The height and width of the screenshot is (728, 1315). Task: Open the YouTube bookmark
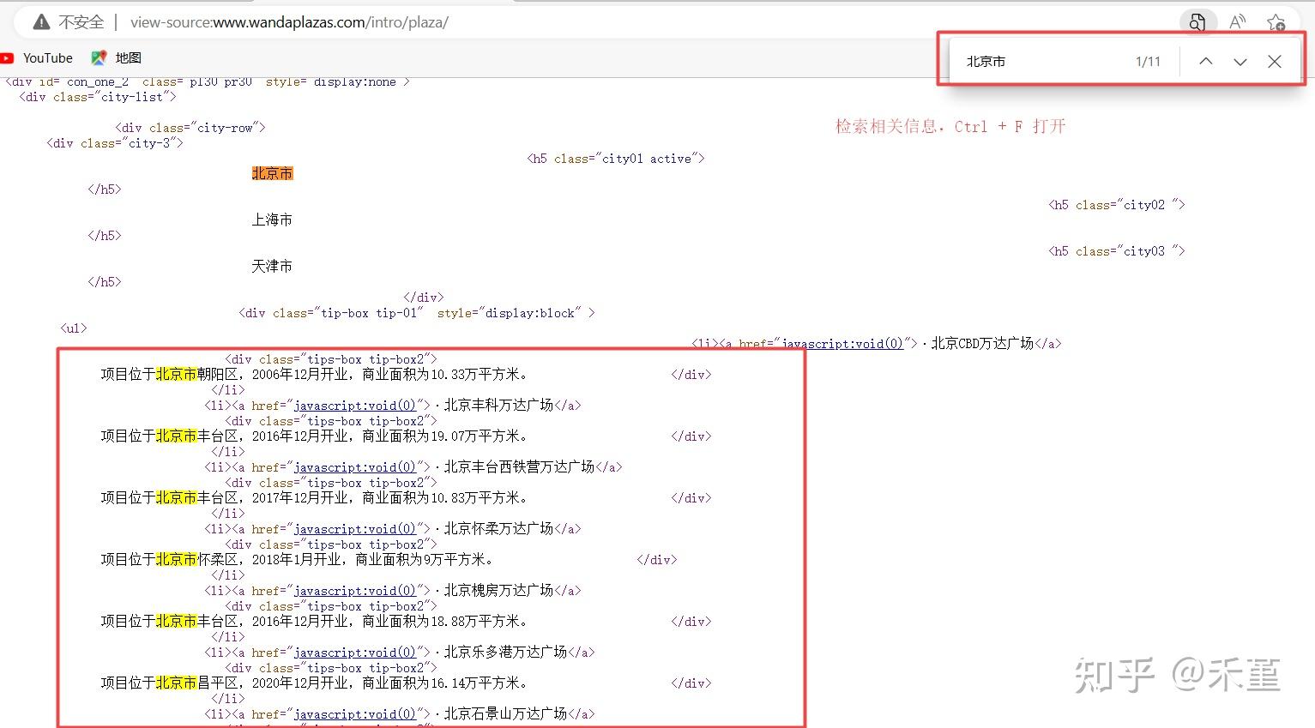click(38, 57)
